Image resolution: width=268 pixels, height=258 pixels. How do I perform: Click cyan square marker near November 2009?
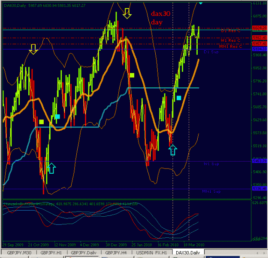click(x=57, y=117)
